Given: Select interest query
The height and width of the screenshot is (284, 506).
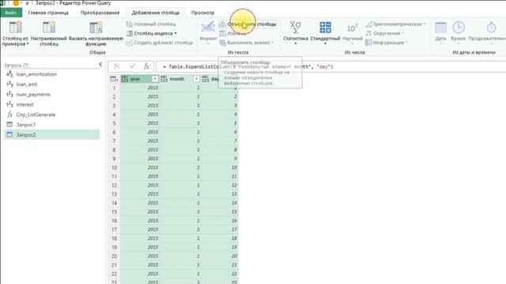Looking at the screenshot, I should 52,104.
